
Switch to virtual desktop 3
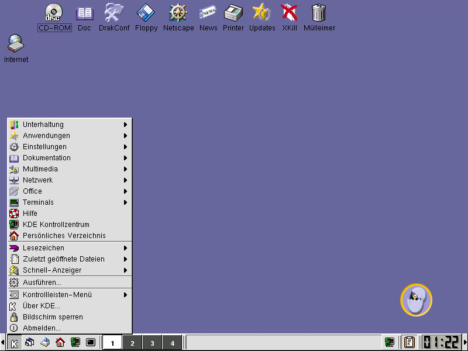[x=152, y=343]
